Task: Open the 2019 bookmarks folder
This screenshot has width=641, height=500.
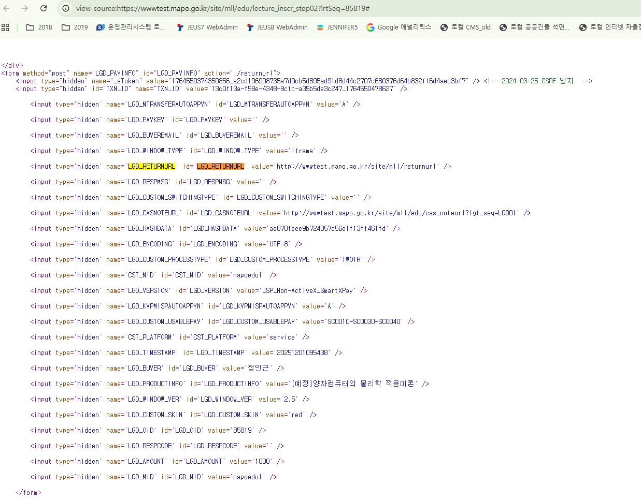Action: 75,27
